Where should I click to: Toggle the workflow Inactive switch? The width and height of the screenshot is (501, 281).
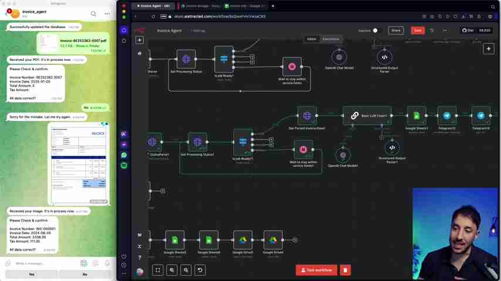(x=375, y=30)
